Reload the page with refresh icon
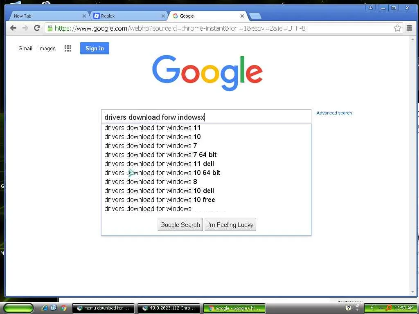 click(37, 28)
